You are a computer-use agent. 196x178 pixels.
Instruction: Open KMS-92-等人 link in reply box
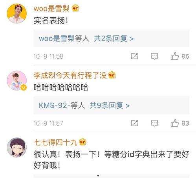click(x=62, y=106)
